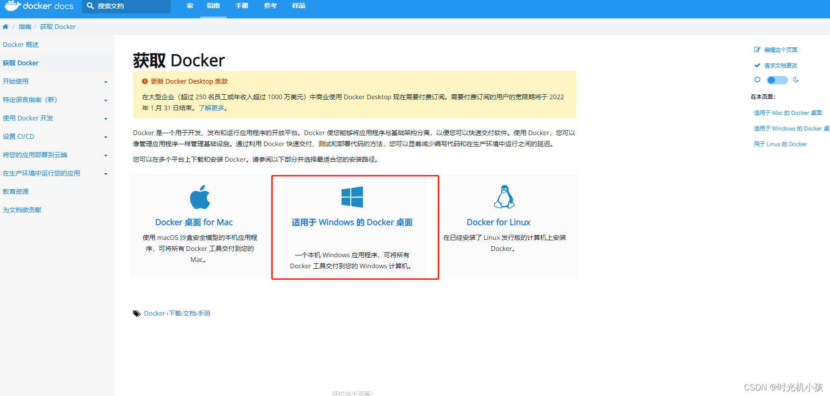Click 请求文档更改 link
This screenshot has width=830, height=396.
click(x=781, y=65)
